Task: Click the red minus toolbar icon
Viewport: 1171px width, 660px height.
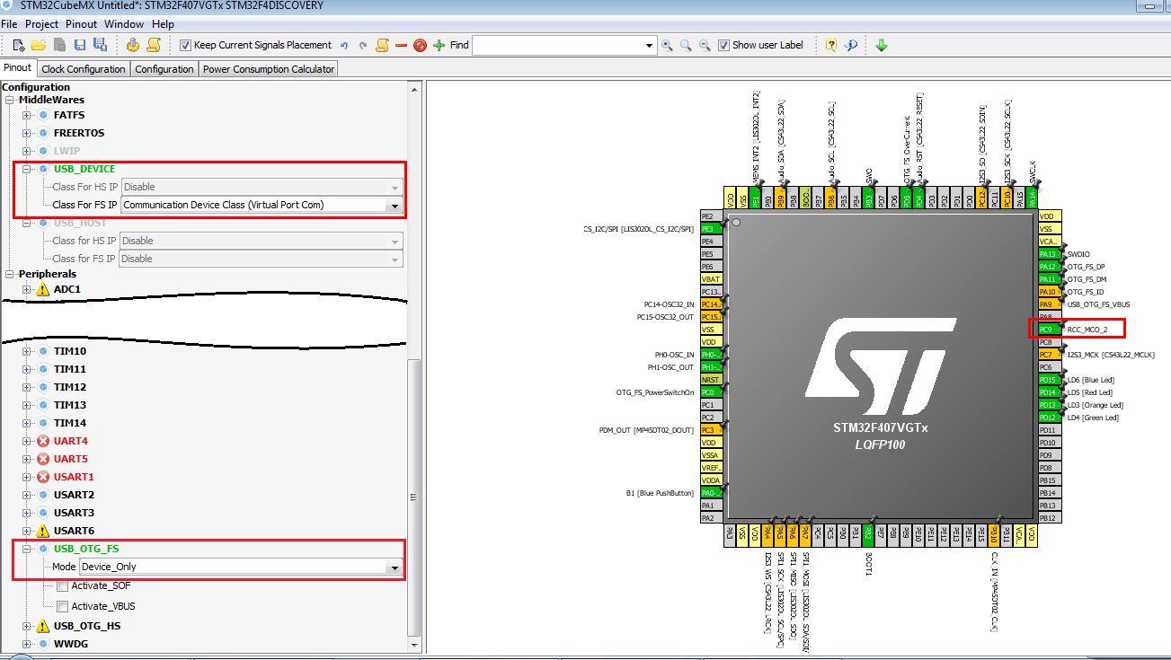Action: click(402, 45)
